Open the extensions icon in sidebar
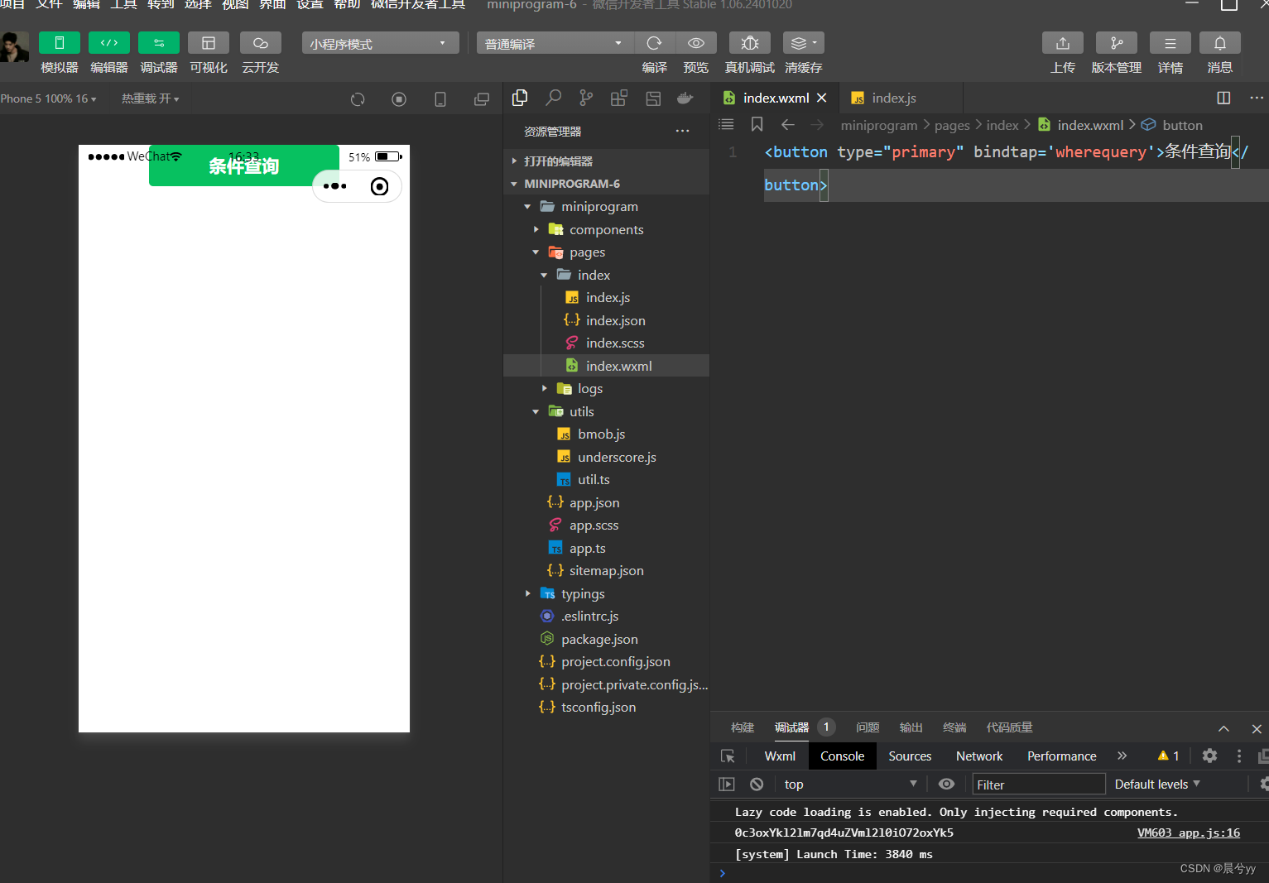 click(619, 98)
